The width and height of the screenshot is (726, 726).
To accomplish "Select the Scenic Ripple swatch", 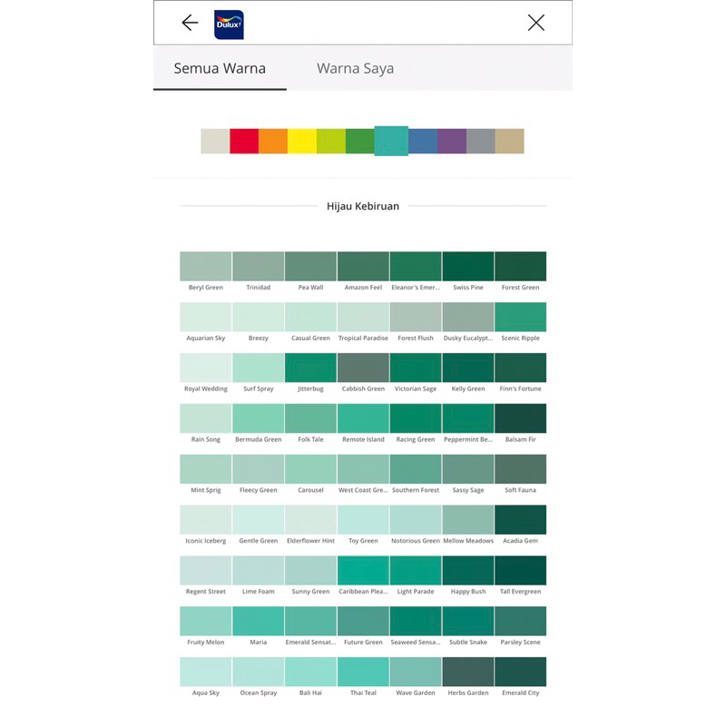I will 521,318.
